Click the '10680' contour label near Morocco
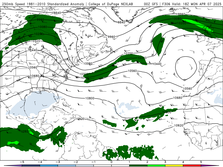Viewport: 223px width, 167px height. click(x=178, y=98)
